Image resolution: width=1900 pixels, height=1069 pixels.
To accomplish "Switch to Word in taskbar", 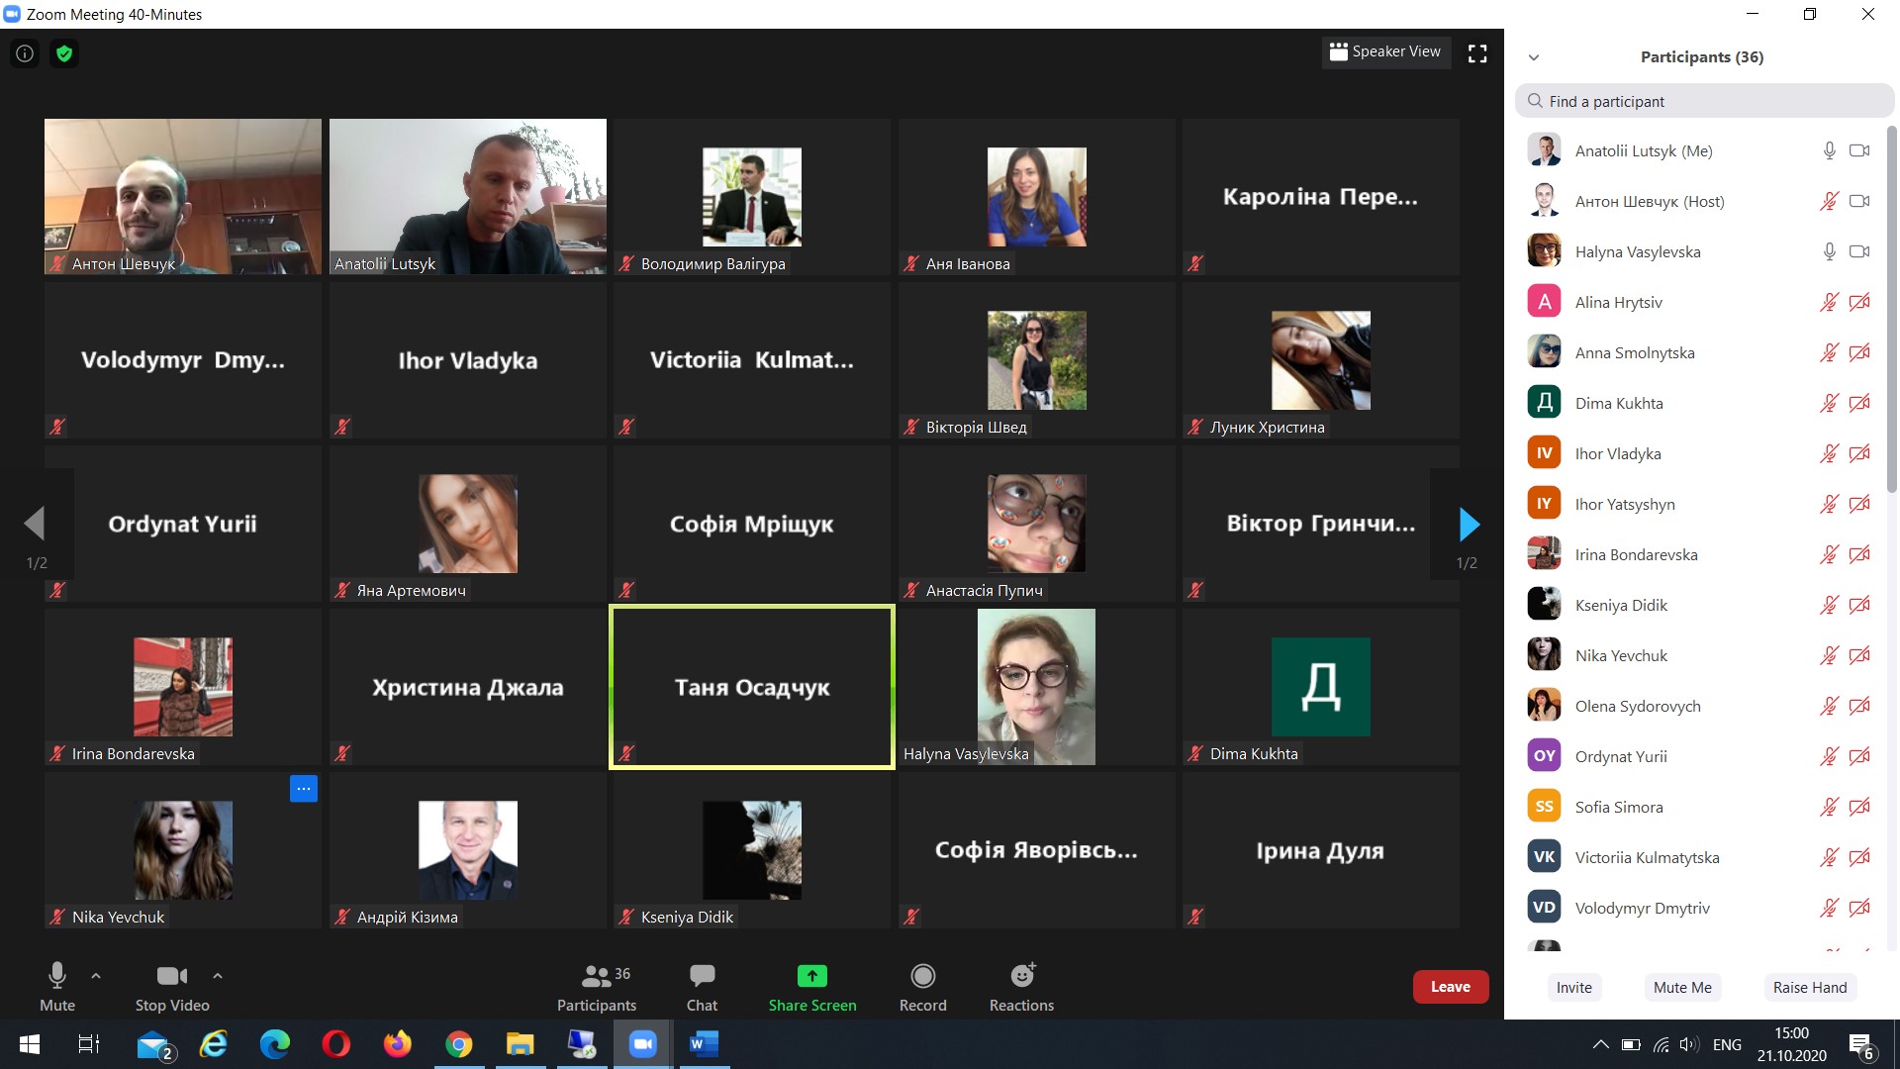I will click(x=704, y=1044).
